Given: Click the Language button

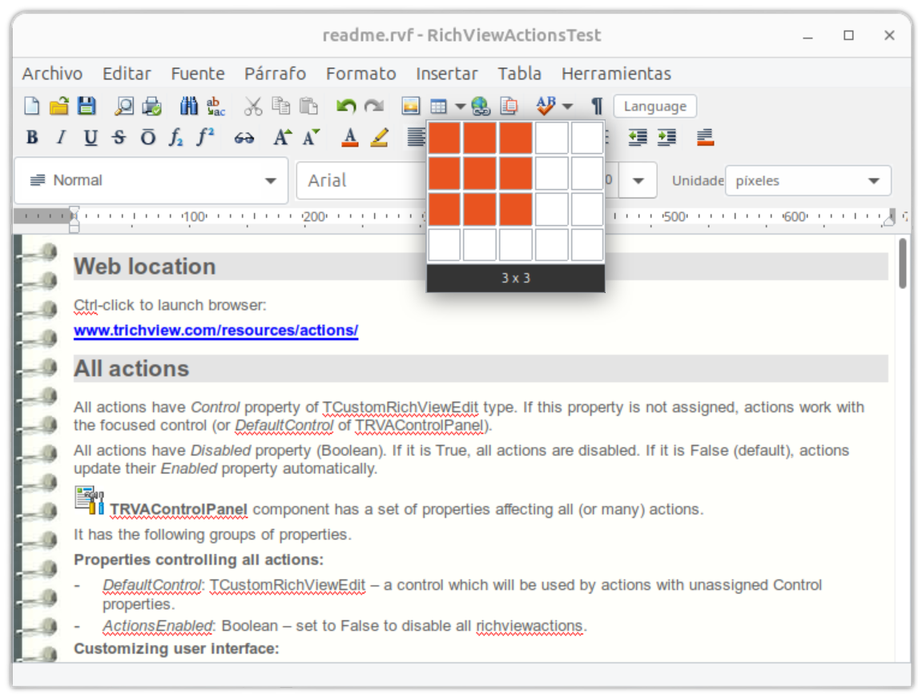Looking at the screenshot, I should coord(654,106).
